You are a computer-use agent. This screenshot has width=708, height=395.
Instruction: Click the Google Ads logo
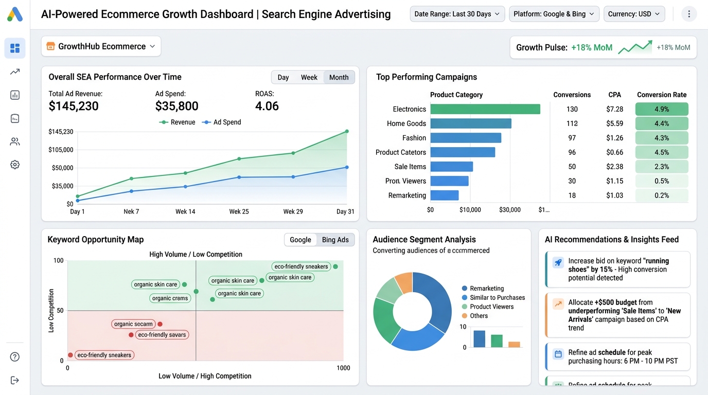click(x=15, y=14)
